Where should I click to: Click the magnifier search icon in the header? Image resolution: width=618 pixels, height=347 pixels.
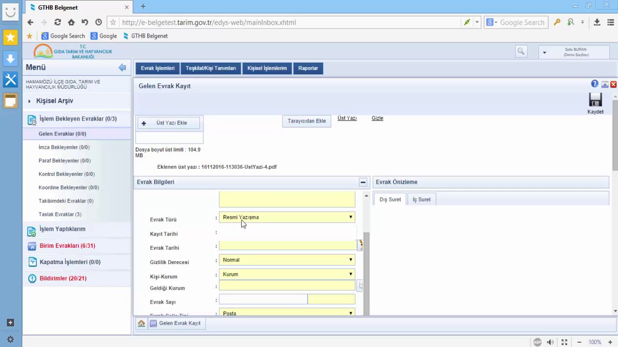pos(521,51)
